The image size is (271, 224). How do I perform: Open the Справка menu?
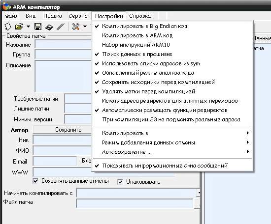tap(140, 16)
